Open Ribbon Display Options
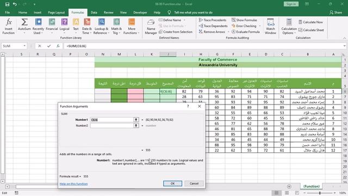348x196 pixels. coord(307,4)
